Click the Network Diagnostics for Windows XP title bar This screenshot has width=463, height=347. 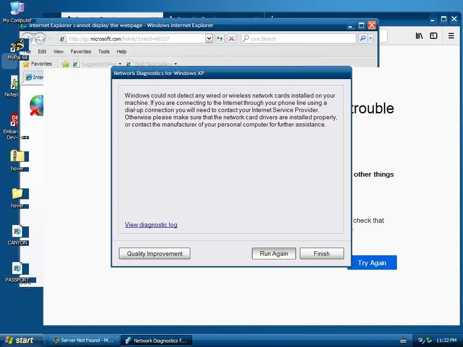231,73
